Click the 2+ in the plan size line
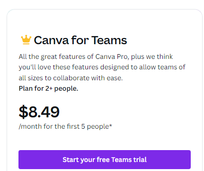204x171 pixels. 49,88
